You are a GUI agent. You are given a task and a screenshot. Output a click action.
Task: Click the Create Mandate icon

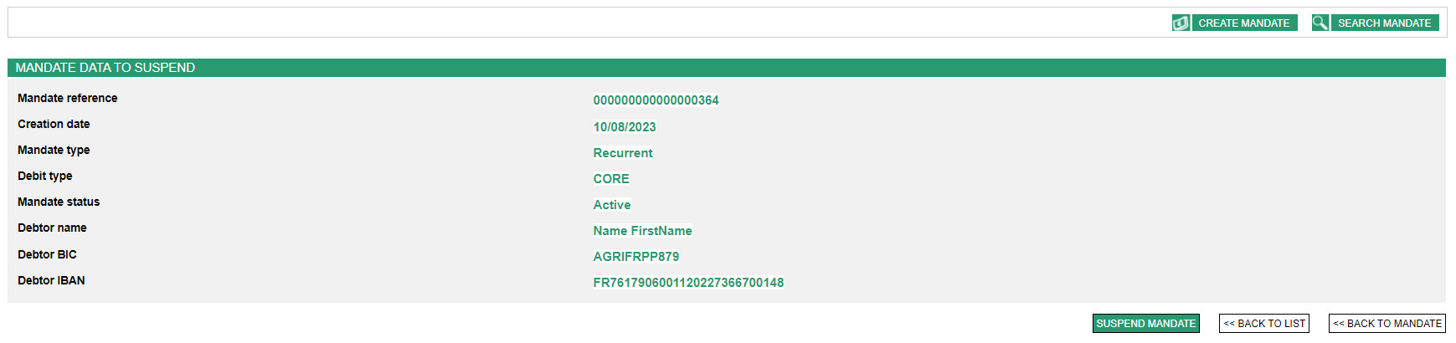[x=1181, y=23]
